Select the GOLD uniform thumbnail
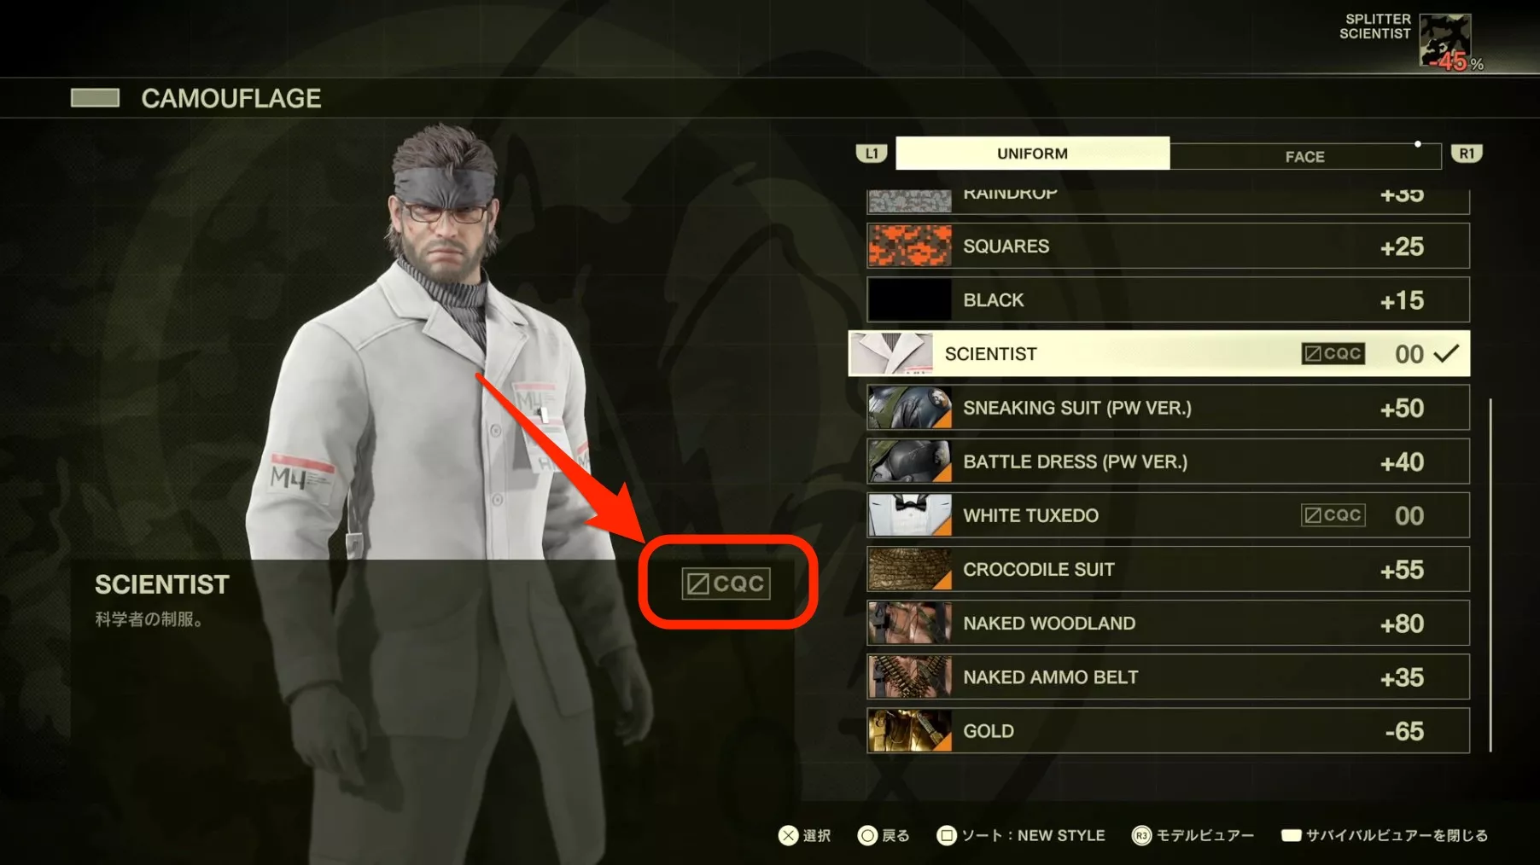1540x865 pixels. [909, 731]
